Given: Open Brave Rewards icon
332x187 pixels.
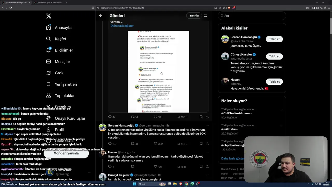Looking at the screenshot, I should [234, 8].
